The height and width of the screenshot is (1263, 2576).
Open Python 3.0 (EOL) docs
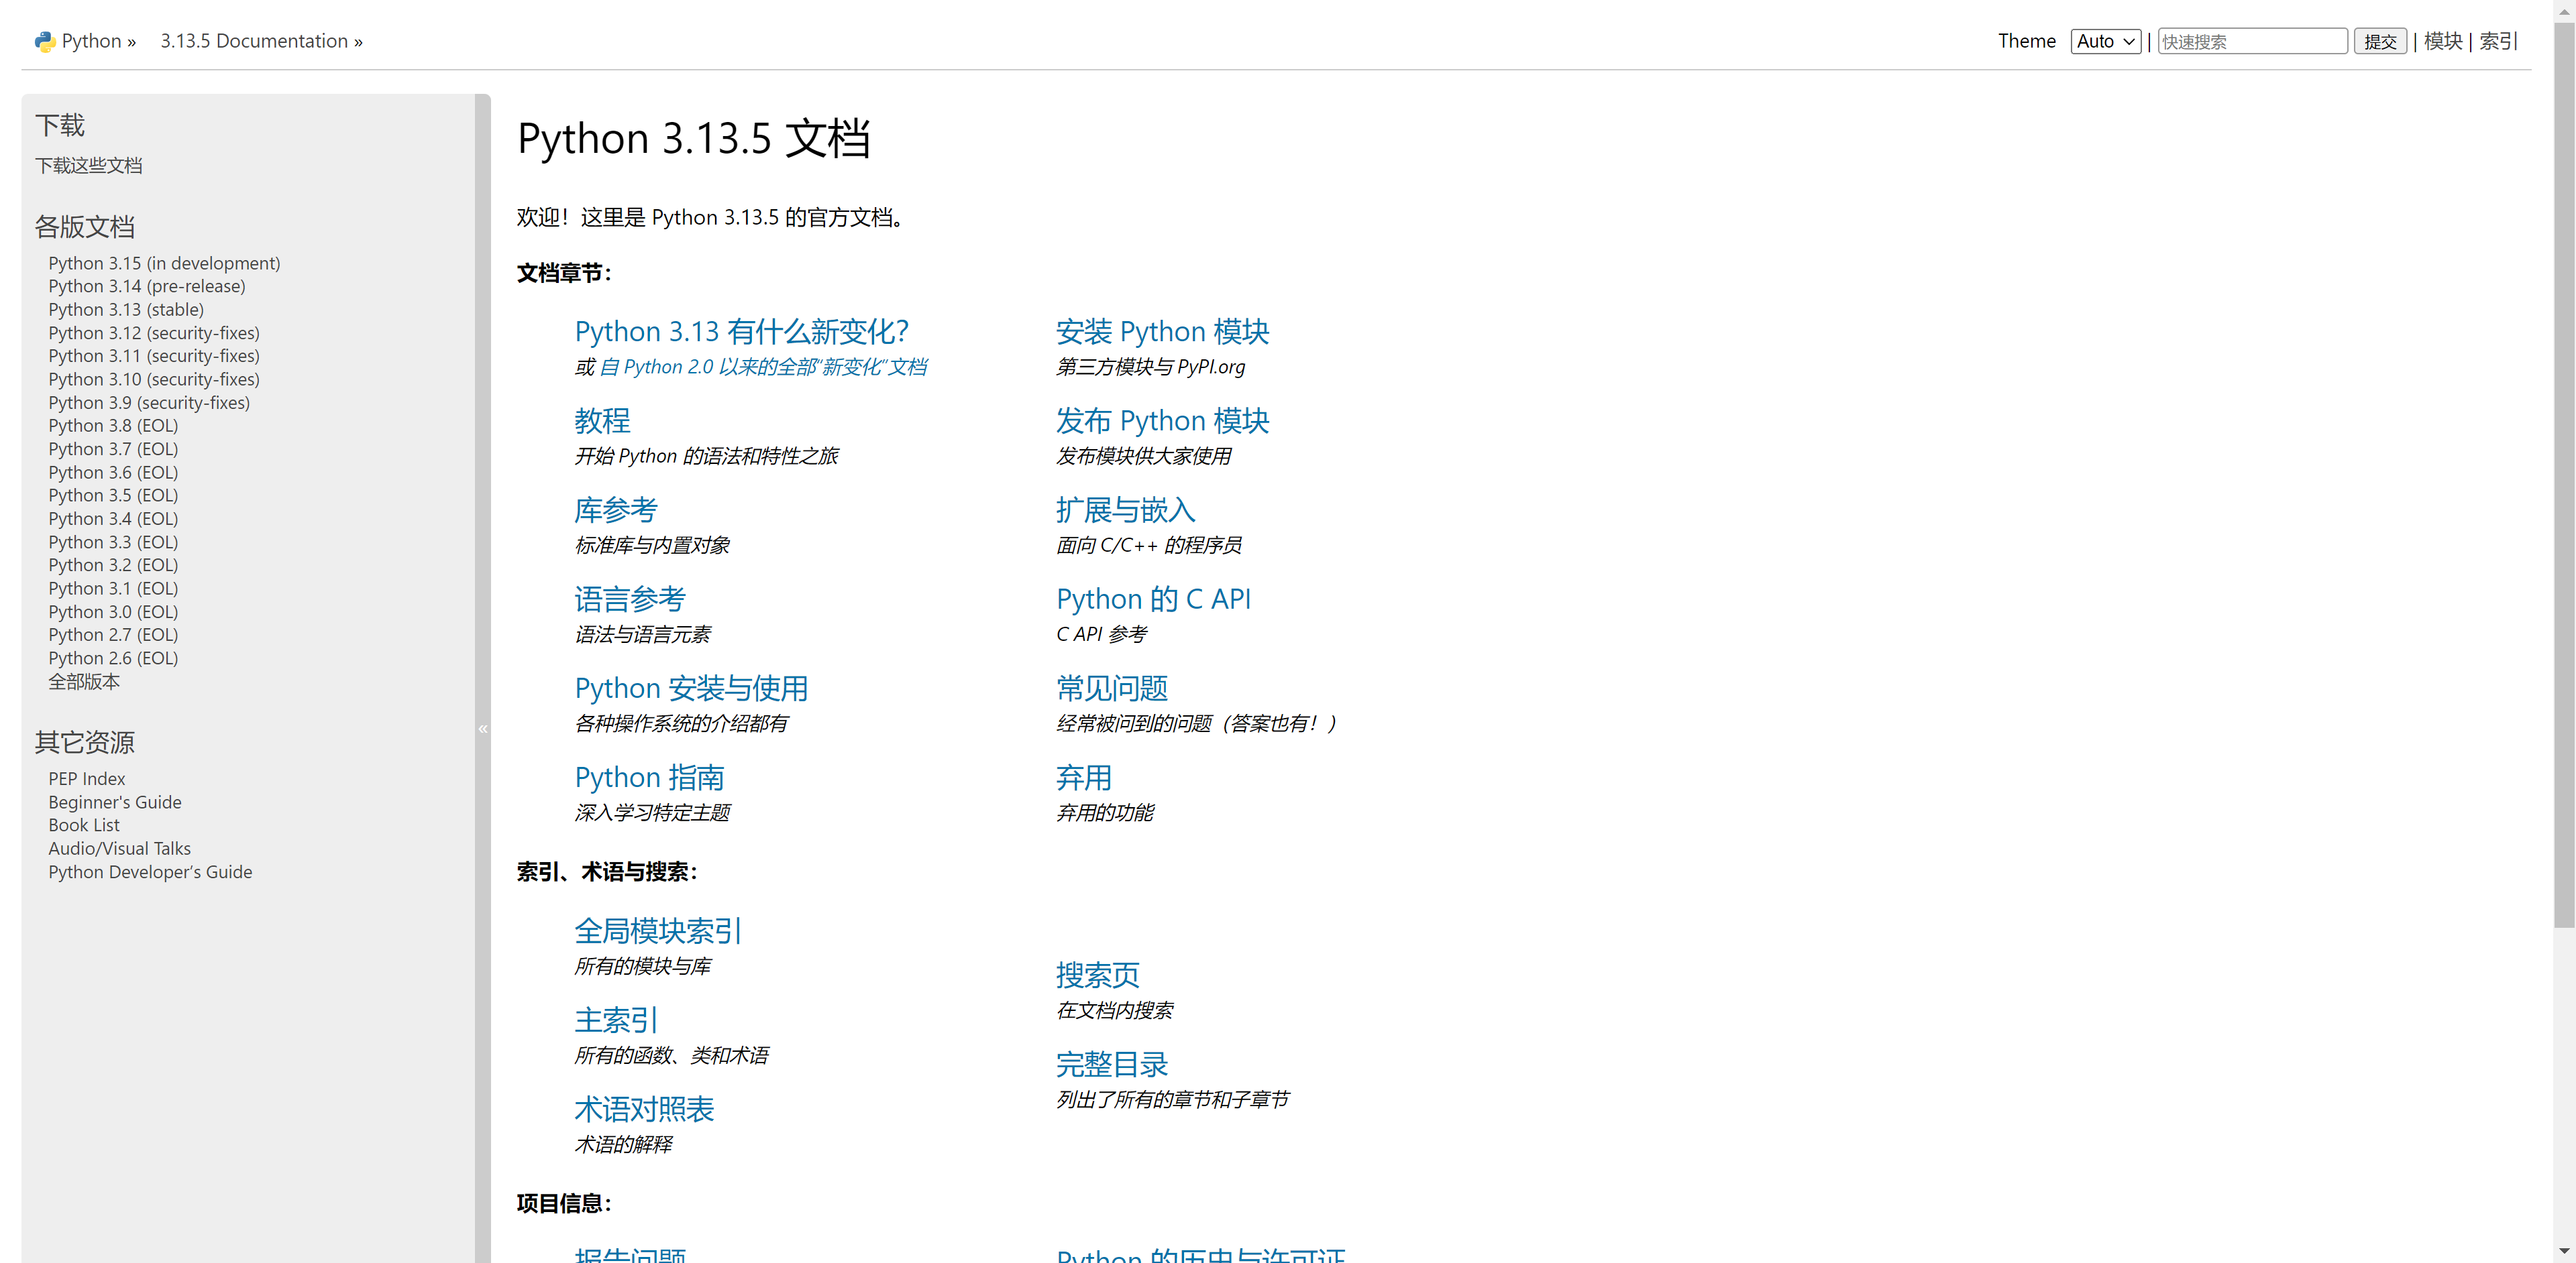click(113, 611)
